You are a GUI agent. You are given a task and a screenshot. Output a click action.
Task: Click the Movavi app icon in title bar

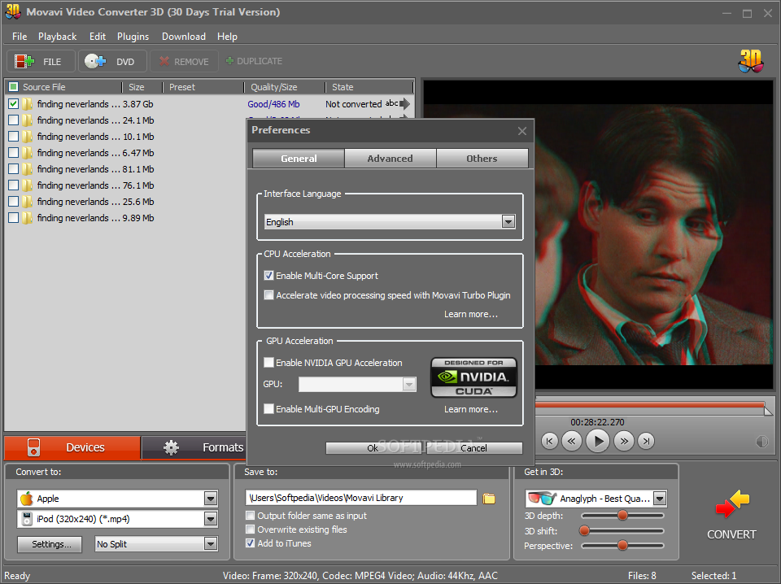click(12, 11)
